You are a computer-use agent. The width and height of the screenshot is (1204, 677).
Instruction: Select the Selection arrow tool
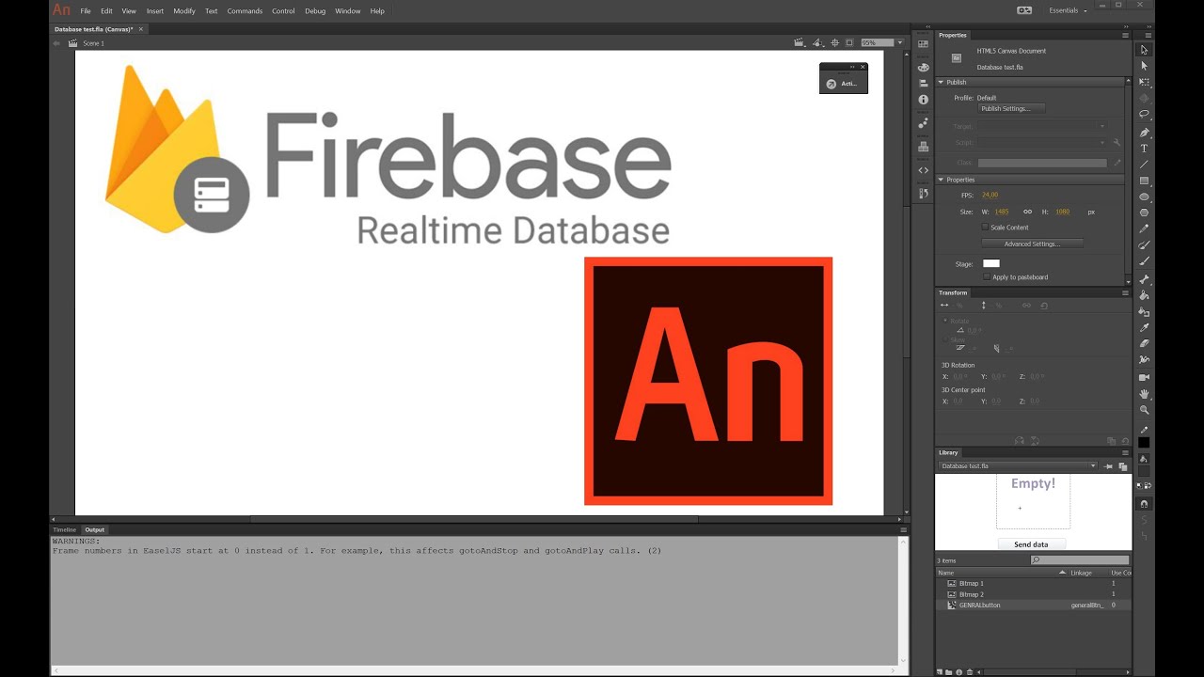click(1144, 50)
